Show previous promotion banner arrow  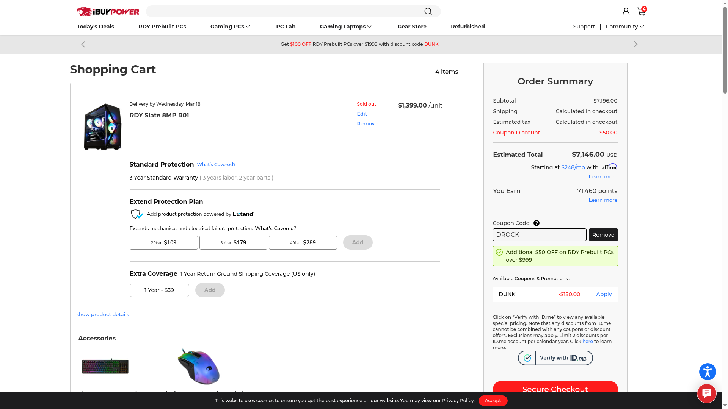[x=83, y=44]
